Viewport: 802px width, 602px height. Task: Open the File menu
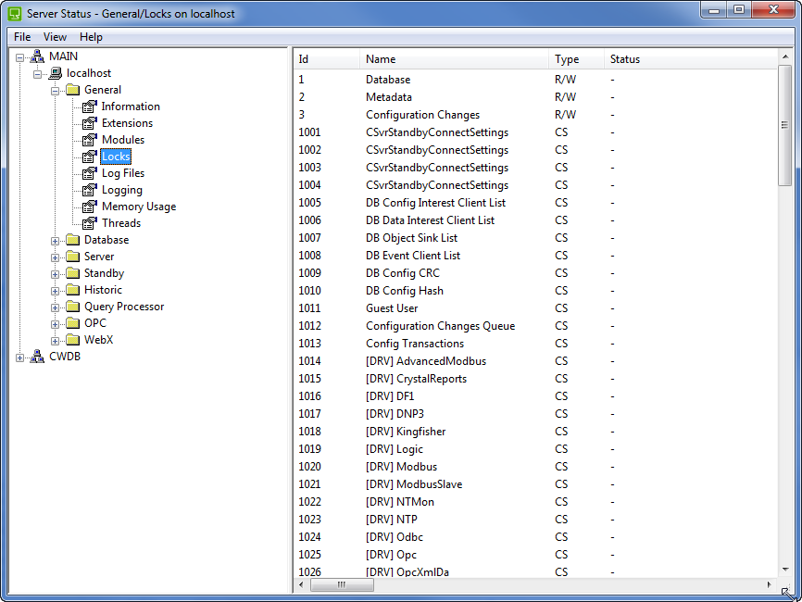tap(22, 37)
